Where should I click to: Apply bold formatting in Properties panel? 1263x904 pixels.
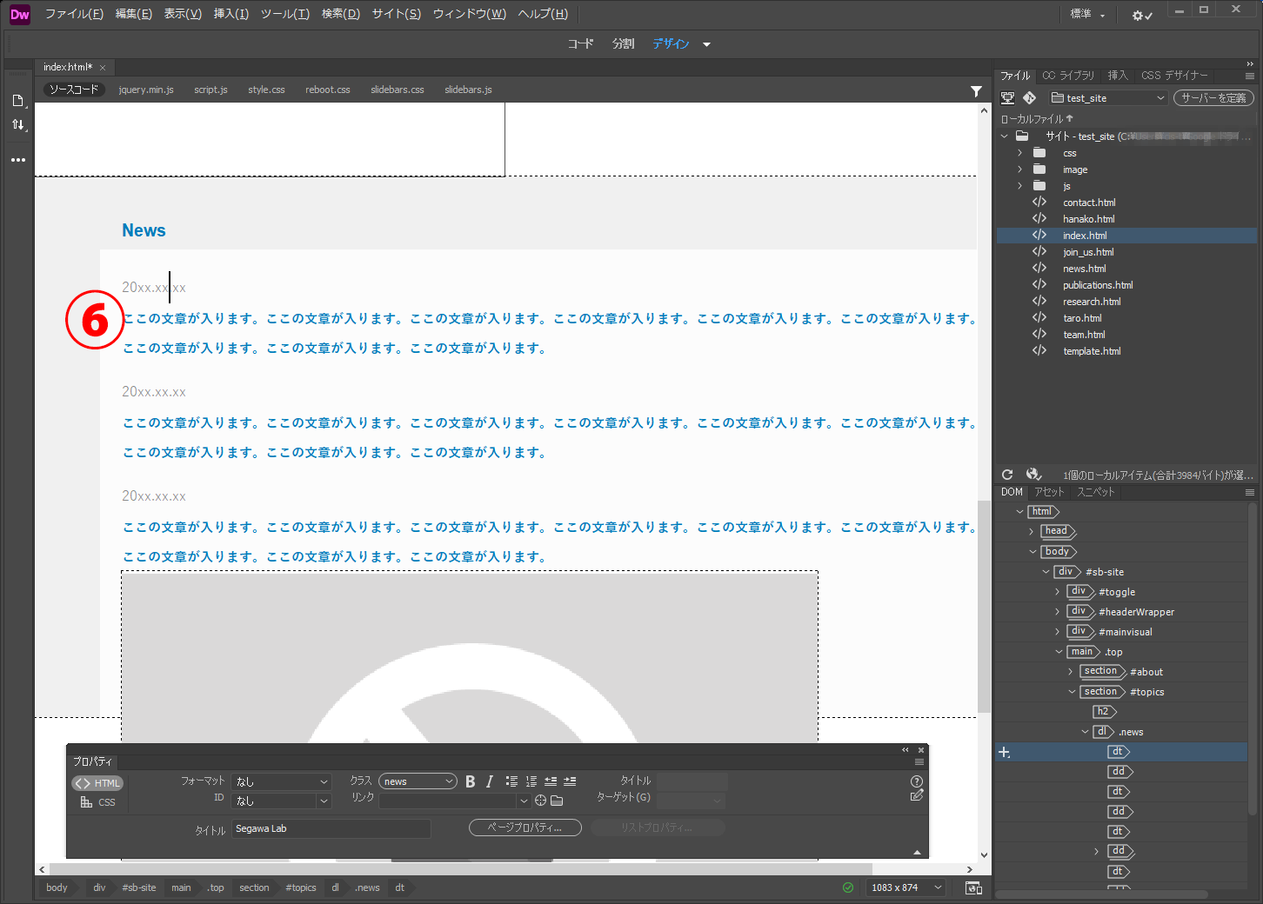coord(470,781)
